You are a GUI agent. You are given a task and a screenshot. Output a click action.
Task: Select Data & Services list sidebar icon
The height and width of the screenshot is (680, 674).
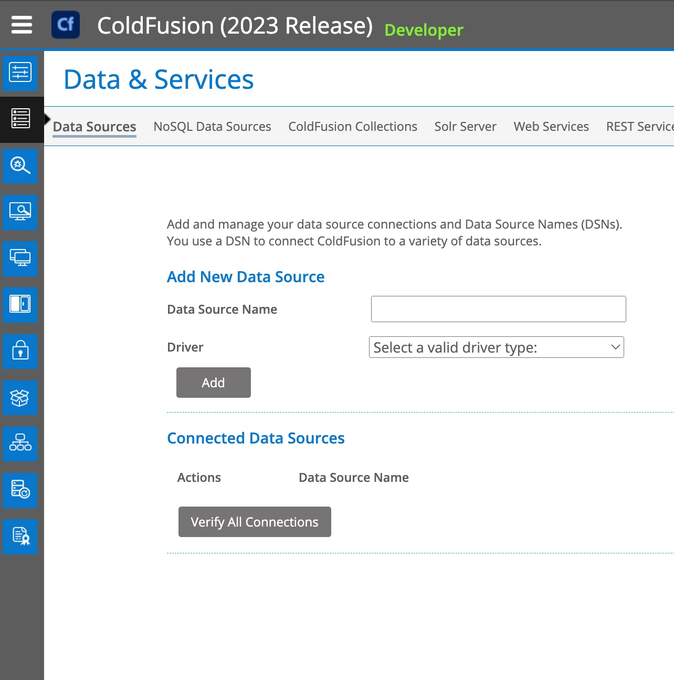click(x=20, y=119)
